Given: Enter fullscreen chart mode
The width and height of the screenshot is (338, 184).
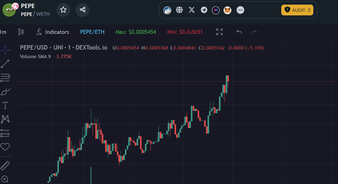Looking at the screenshot, I should pos(220,32).
